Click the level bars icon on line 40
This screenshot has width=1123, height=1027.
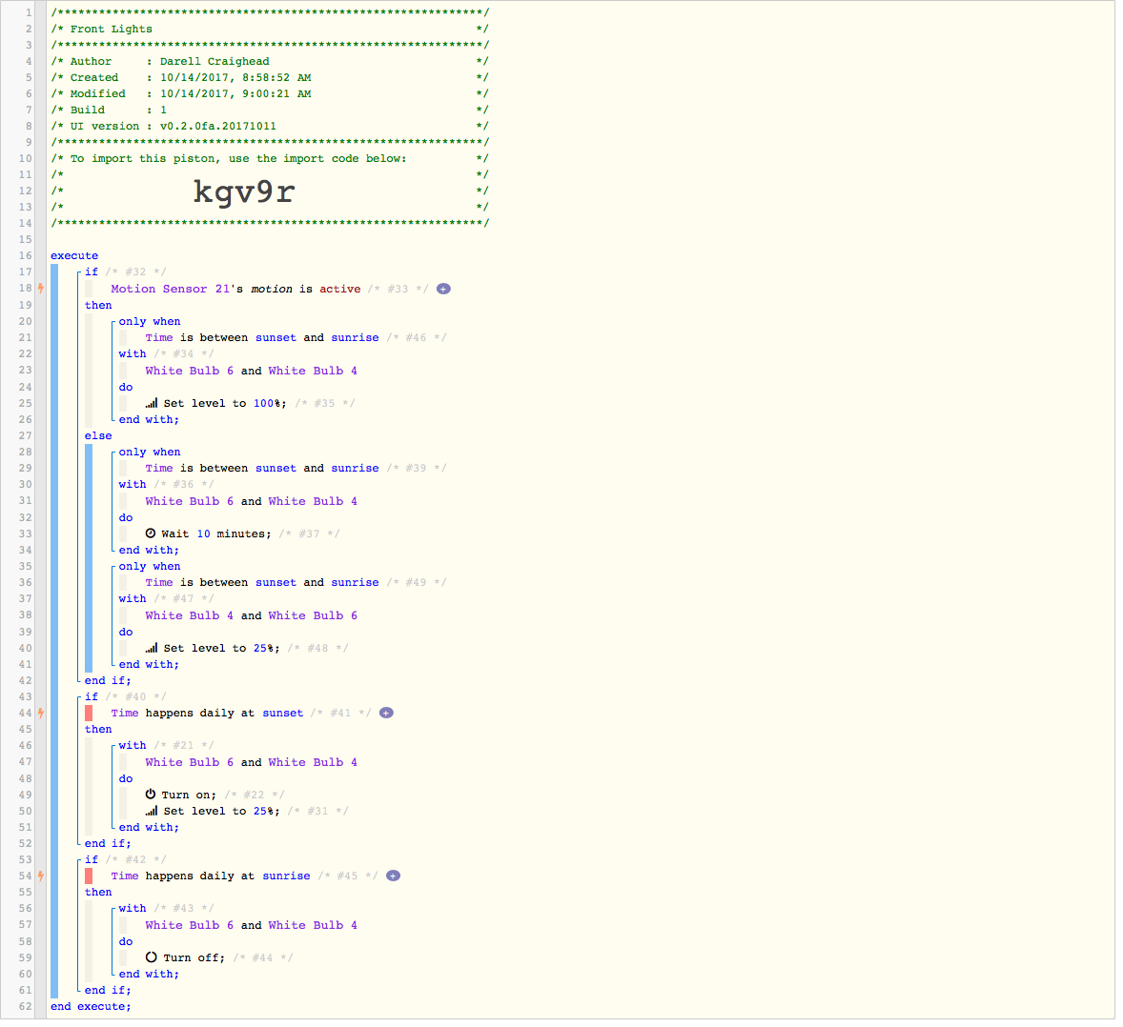(152, 649)
